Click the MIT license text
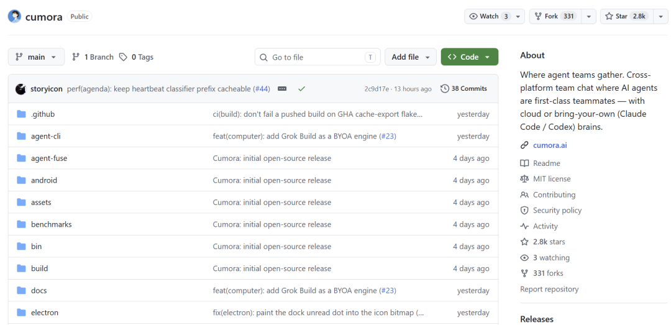 pos(552,179)
